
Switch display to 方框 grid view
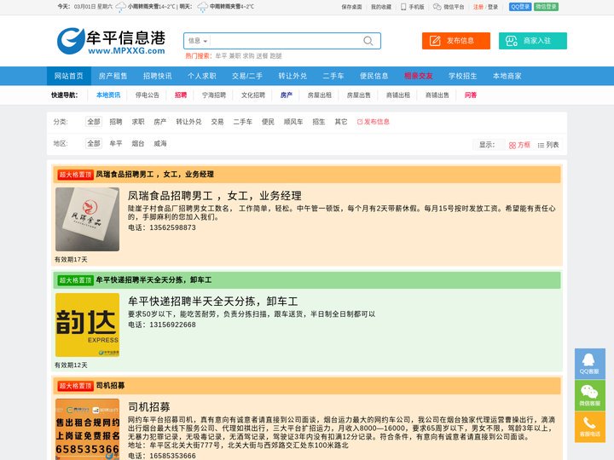pos(519,145)
